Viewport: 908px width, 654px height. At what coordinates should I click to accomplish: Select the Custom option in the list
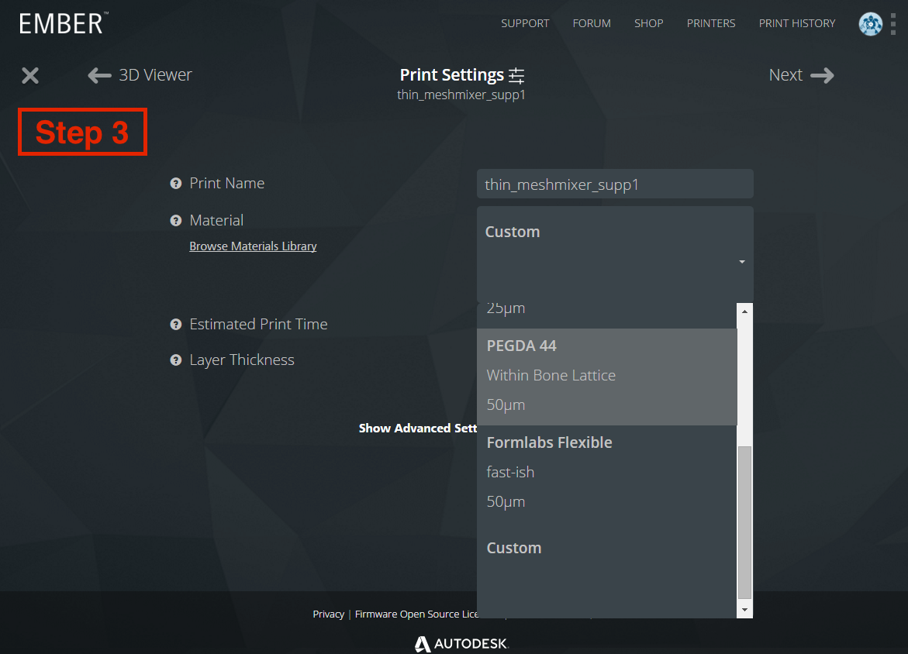point(607,570)
